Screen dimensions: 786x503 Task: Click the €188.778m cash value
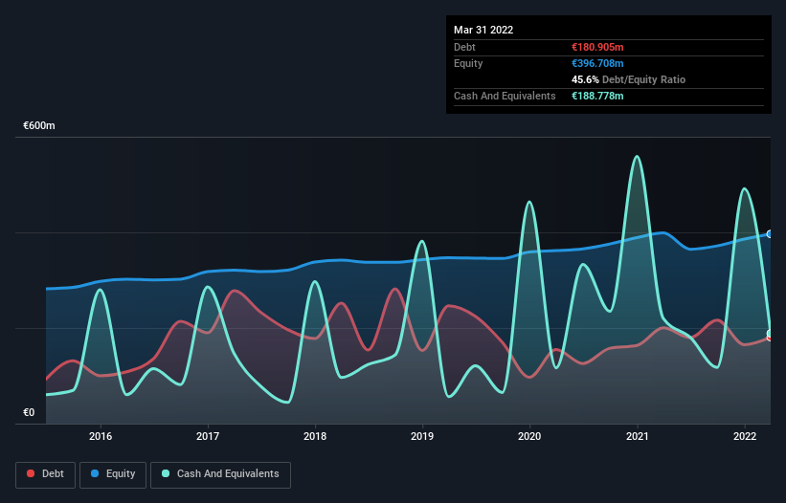tap(597, 96)
